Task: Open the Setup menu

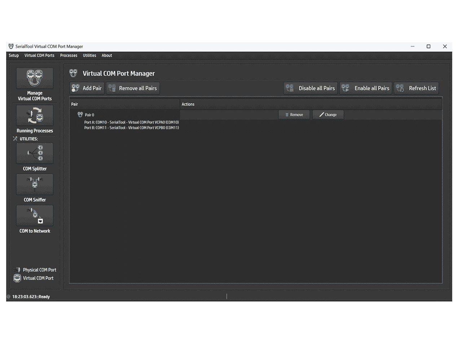Action: pyautogui.click(x=14, y=56)
